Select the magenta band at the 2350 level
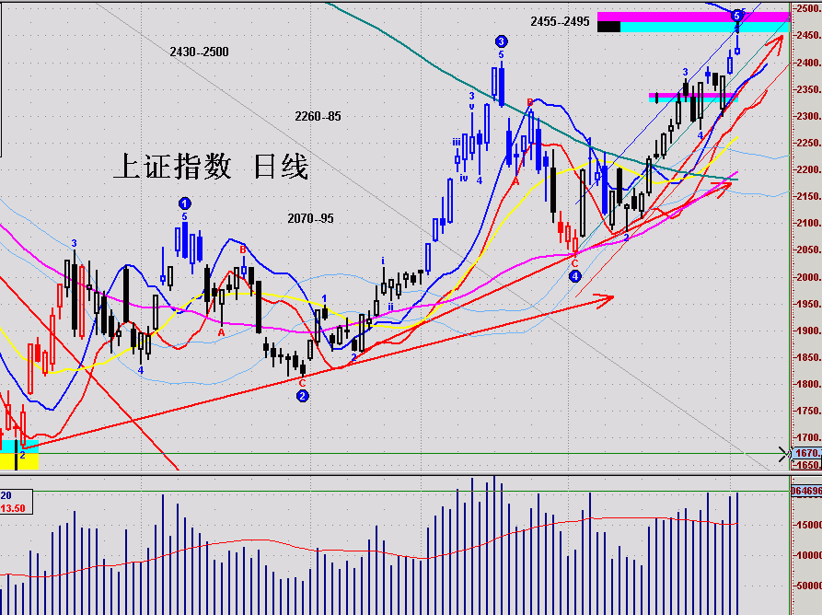 (x=693, y=96)
